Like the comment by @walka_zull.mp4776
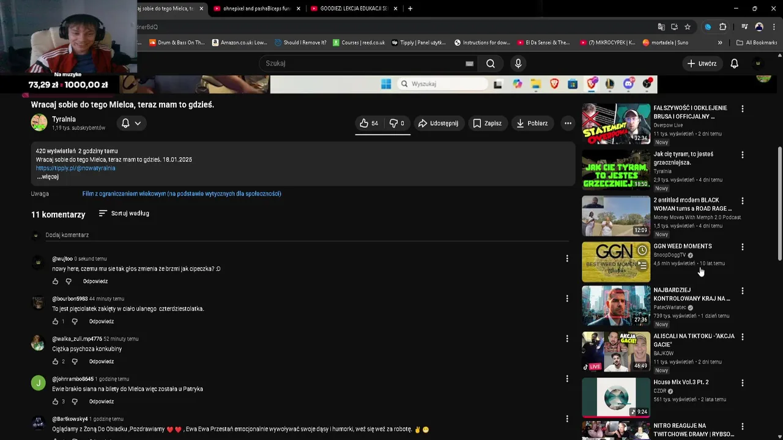The width and height of the screenshot is (783, 440). (x=55, y=362)
